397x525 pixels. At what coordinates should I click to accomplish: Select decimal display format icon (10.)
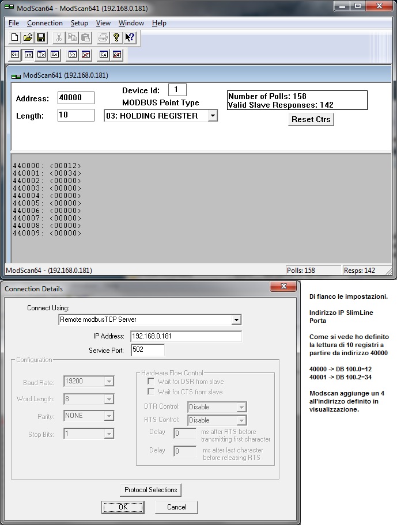28,55
